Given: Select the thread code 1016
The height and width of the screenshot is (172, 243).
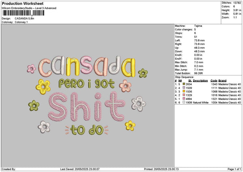Looking at the screenshot, I should tap(214, 95).
